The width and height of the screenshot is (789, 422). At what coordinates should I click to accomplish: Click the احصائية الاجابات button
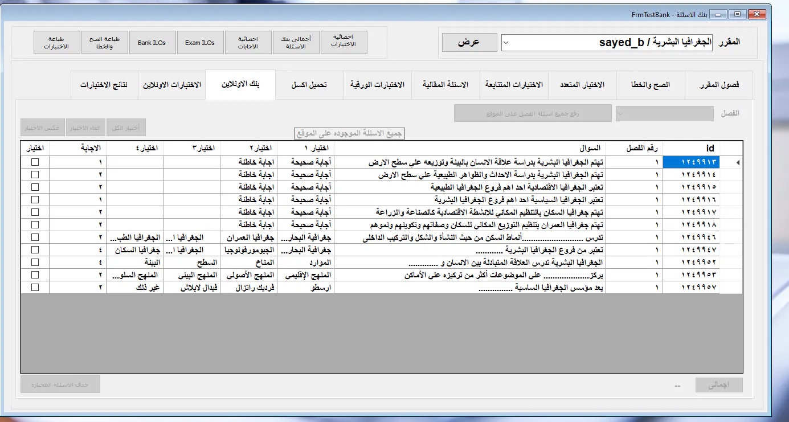[x=248, y=42]
